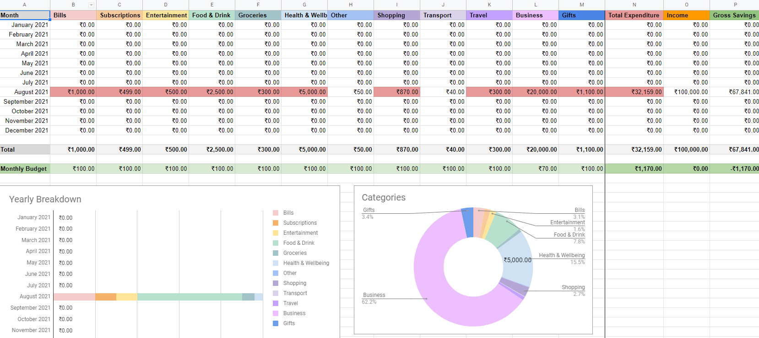
Task: Click the Bills legend color swatch
Action: tap(276, 213)
